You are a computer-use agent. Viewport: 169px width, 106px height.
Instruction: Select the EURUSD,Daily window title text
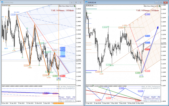point(9,3)
